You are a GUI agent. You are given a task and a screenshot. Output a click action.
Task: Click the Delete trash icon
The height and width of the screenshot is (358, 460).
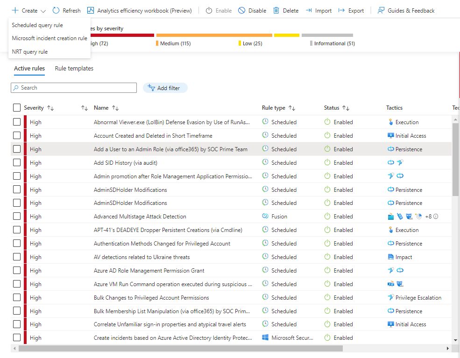point(276,10)
